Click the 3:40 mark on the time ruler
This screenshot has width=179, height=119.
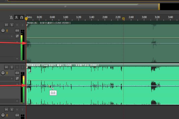pyautogui.click(x=170, y=17)
